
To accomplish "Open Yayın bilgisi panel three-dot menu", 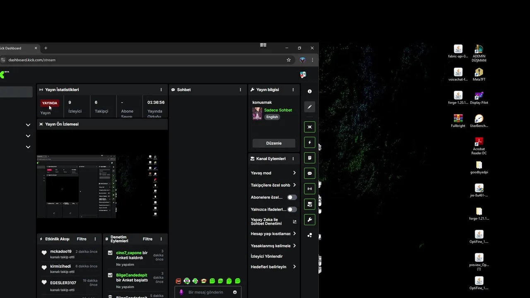I will tap(293, 90).
